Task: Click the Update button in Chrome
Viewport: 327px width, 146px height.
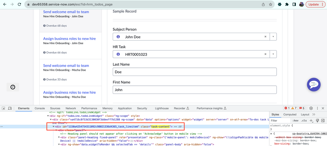Action: tap(315, 4)
